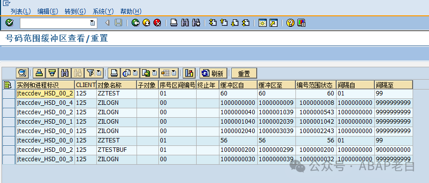
Task: Click the Print icon in ALV toolbar
Action: click(x=114, y=73)
